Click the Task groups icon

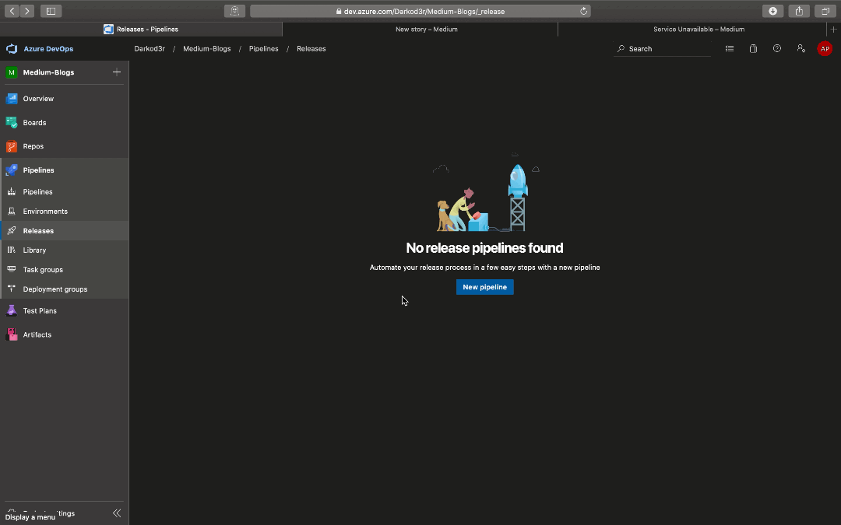[11, 269]
